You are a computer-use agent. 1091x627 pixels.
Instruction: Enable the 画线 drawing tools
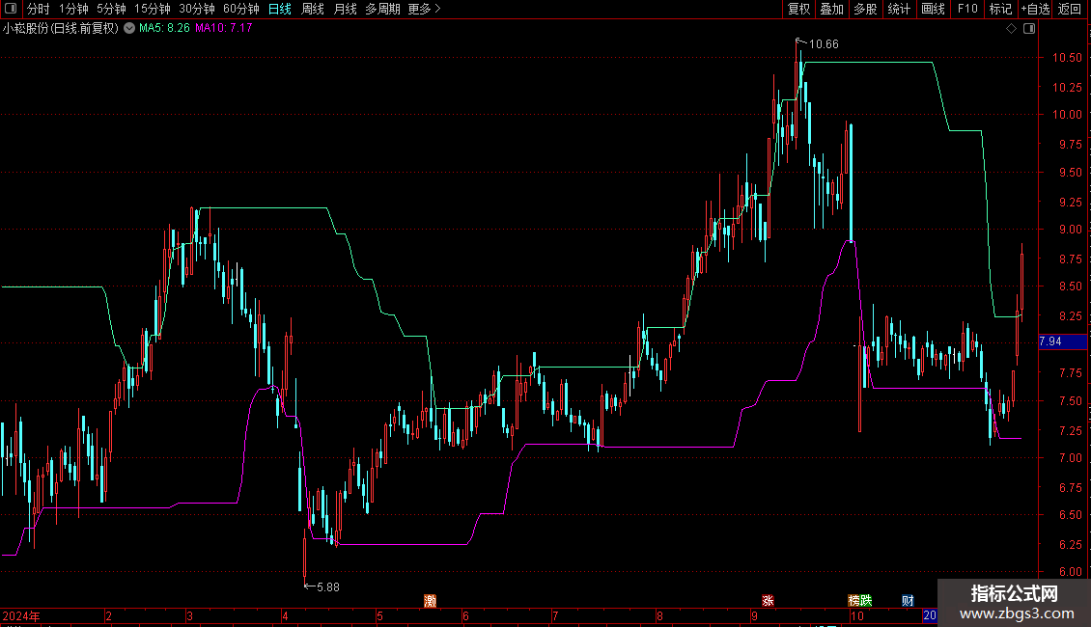pyautogui.click(x=933, y=9)
